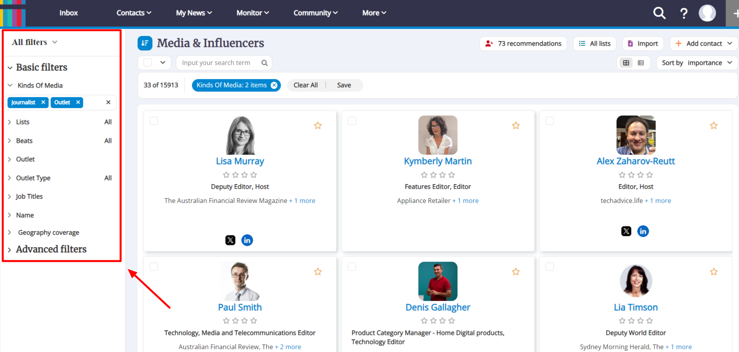This screenshot has height=352, width=739.
Task: Switch to list view icon
Action: (641, 63)
